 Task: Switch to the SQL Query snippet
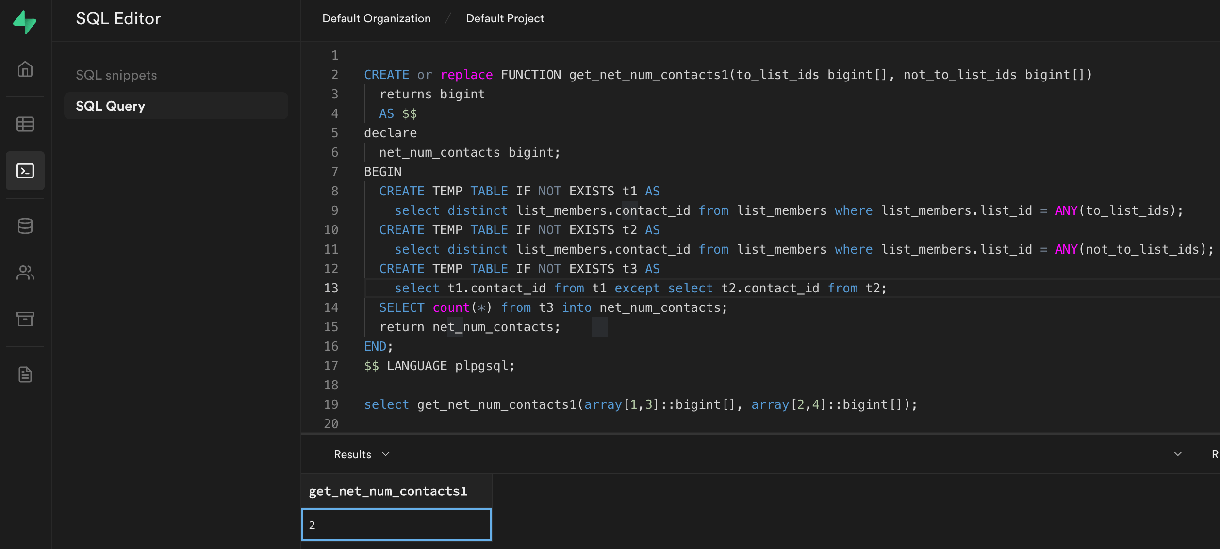tap(110, 106)
